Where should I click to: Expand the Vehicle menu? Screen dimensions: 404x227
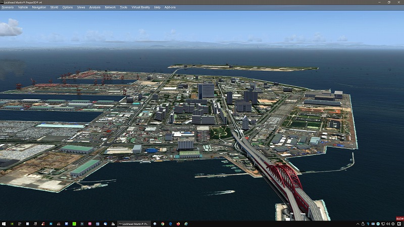(23, 8)
